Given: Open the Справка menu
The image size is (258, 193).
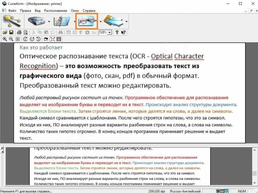Looking at the screenshot, I should (x=89, y=11).
